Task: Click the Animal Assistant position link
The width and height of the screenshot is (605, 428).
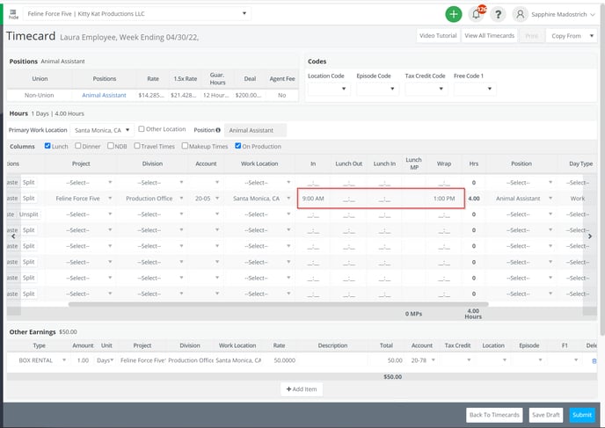Action: pyautogui.click(x=104, y=95)
